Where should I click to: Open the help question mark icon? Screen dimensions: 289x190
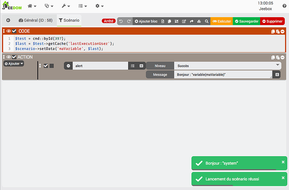(284, 6)
